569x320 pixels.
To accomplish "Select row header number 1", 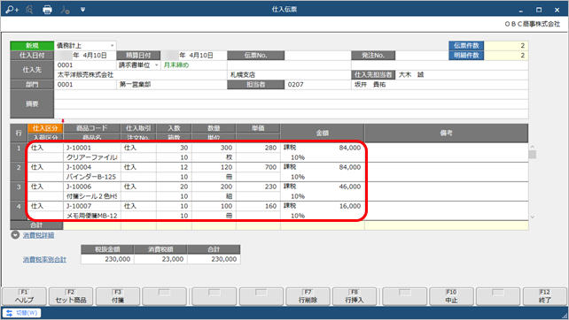I will coord(19,152).
